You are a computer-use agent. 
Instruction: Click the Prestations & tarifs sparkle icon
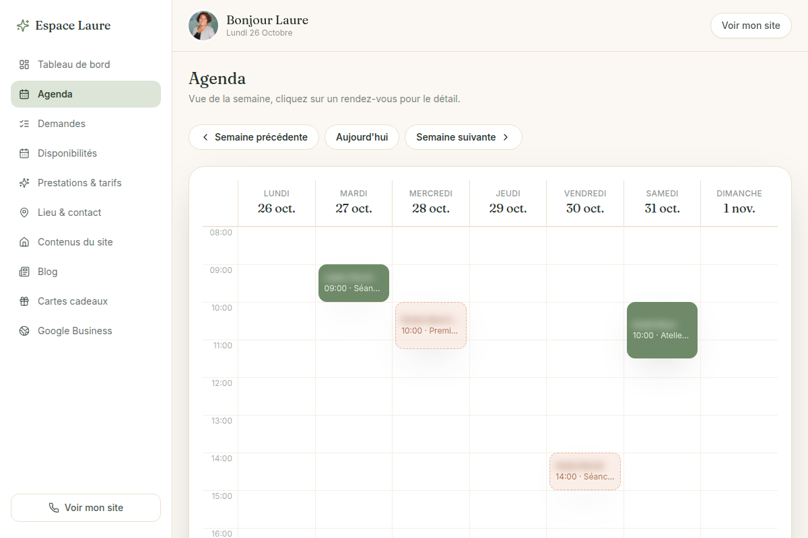(24, 183)
